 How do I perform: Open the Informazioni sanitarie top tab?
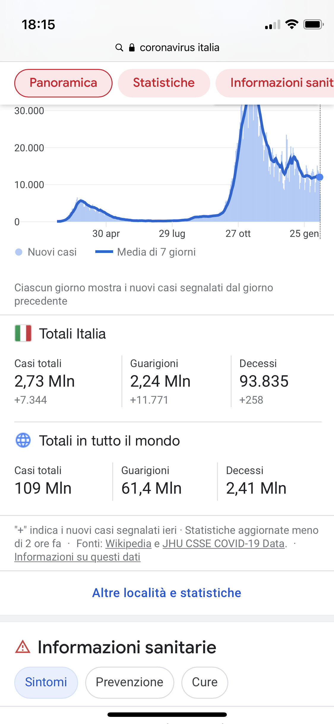pos(275,83)
